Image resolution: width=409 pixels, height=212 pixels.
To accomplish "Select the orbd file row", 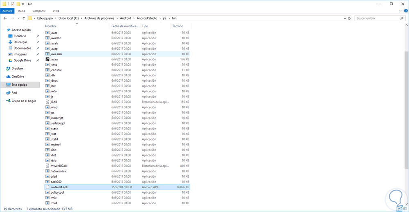I will point(117,176).
